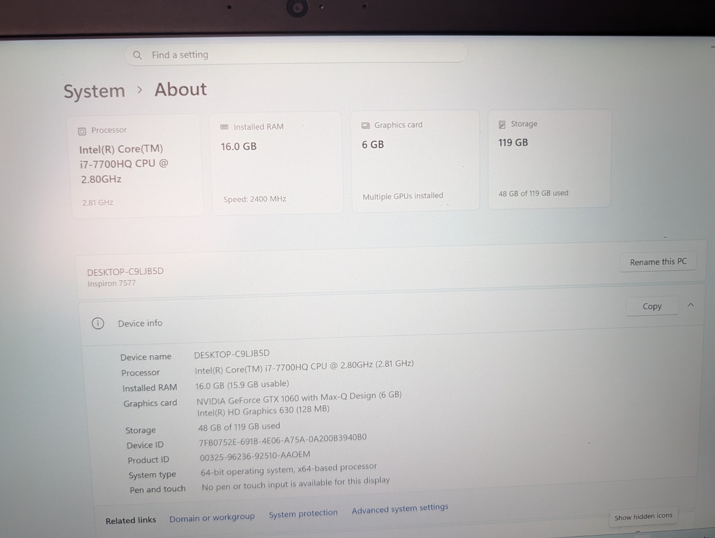Viewport: 715px width, 538px height.
Task: Click the search magnifier icon
Action: coord(137,55)
